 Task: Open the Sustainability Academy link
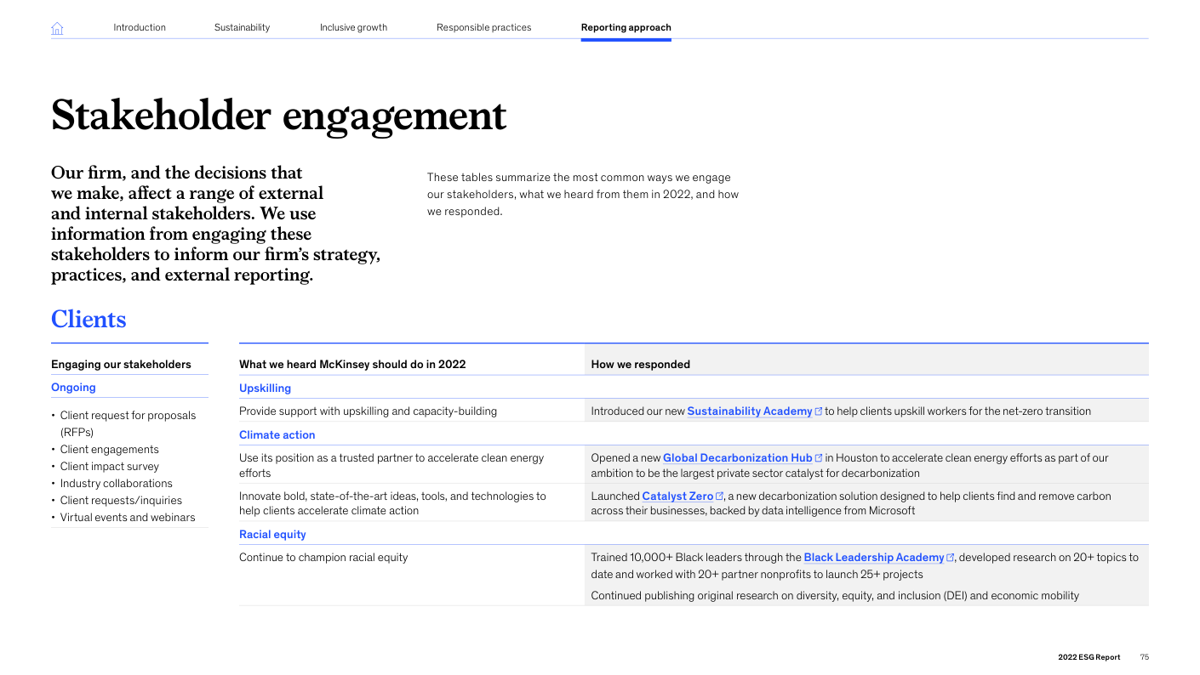(749, 411)
